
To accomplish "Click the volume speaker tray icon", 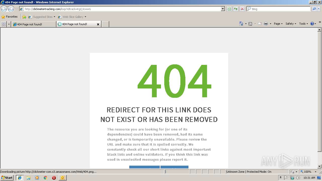I will pyautogui.click(x=298, y=178).
